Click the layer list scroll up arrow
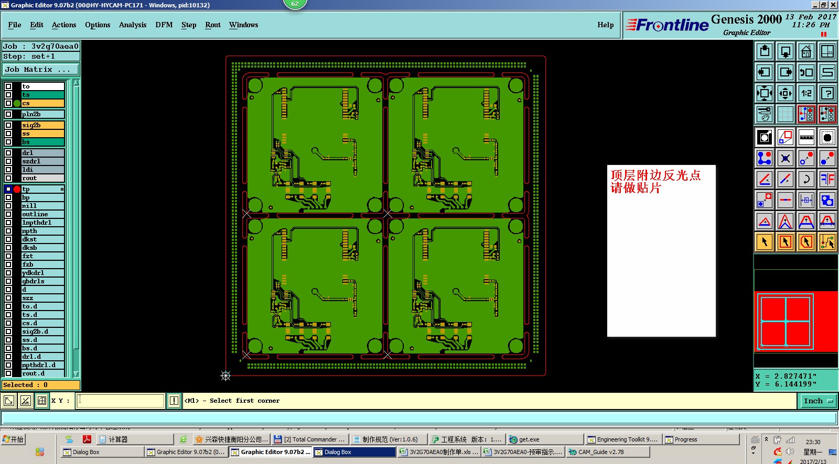This screenshot has width=839, height=464. click(x=76, y=83)
